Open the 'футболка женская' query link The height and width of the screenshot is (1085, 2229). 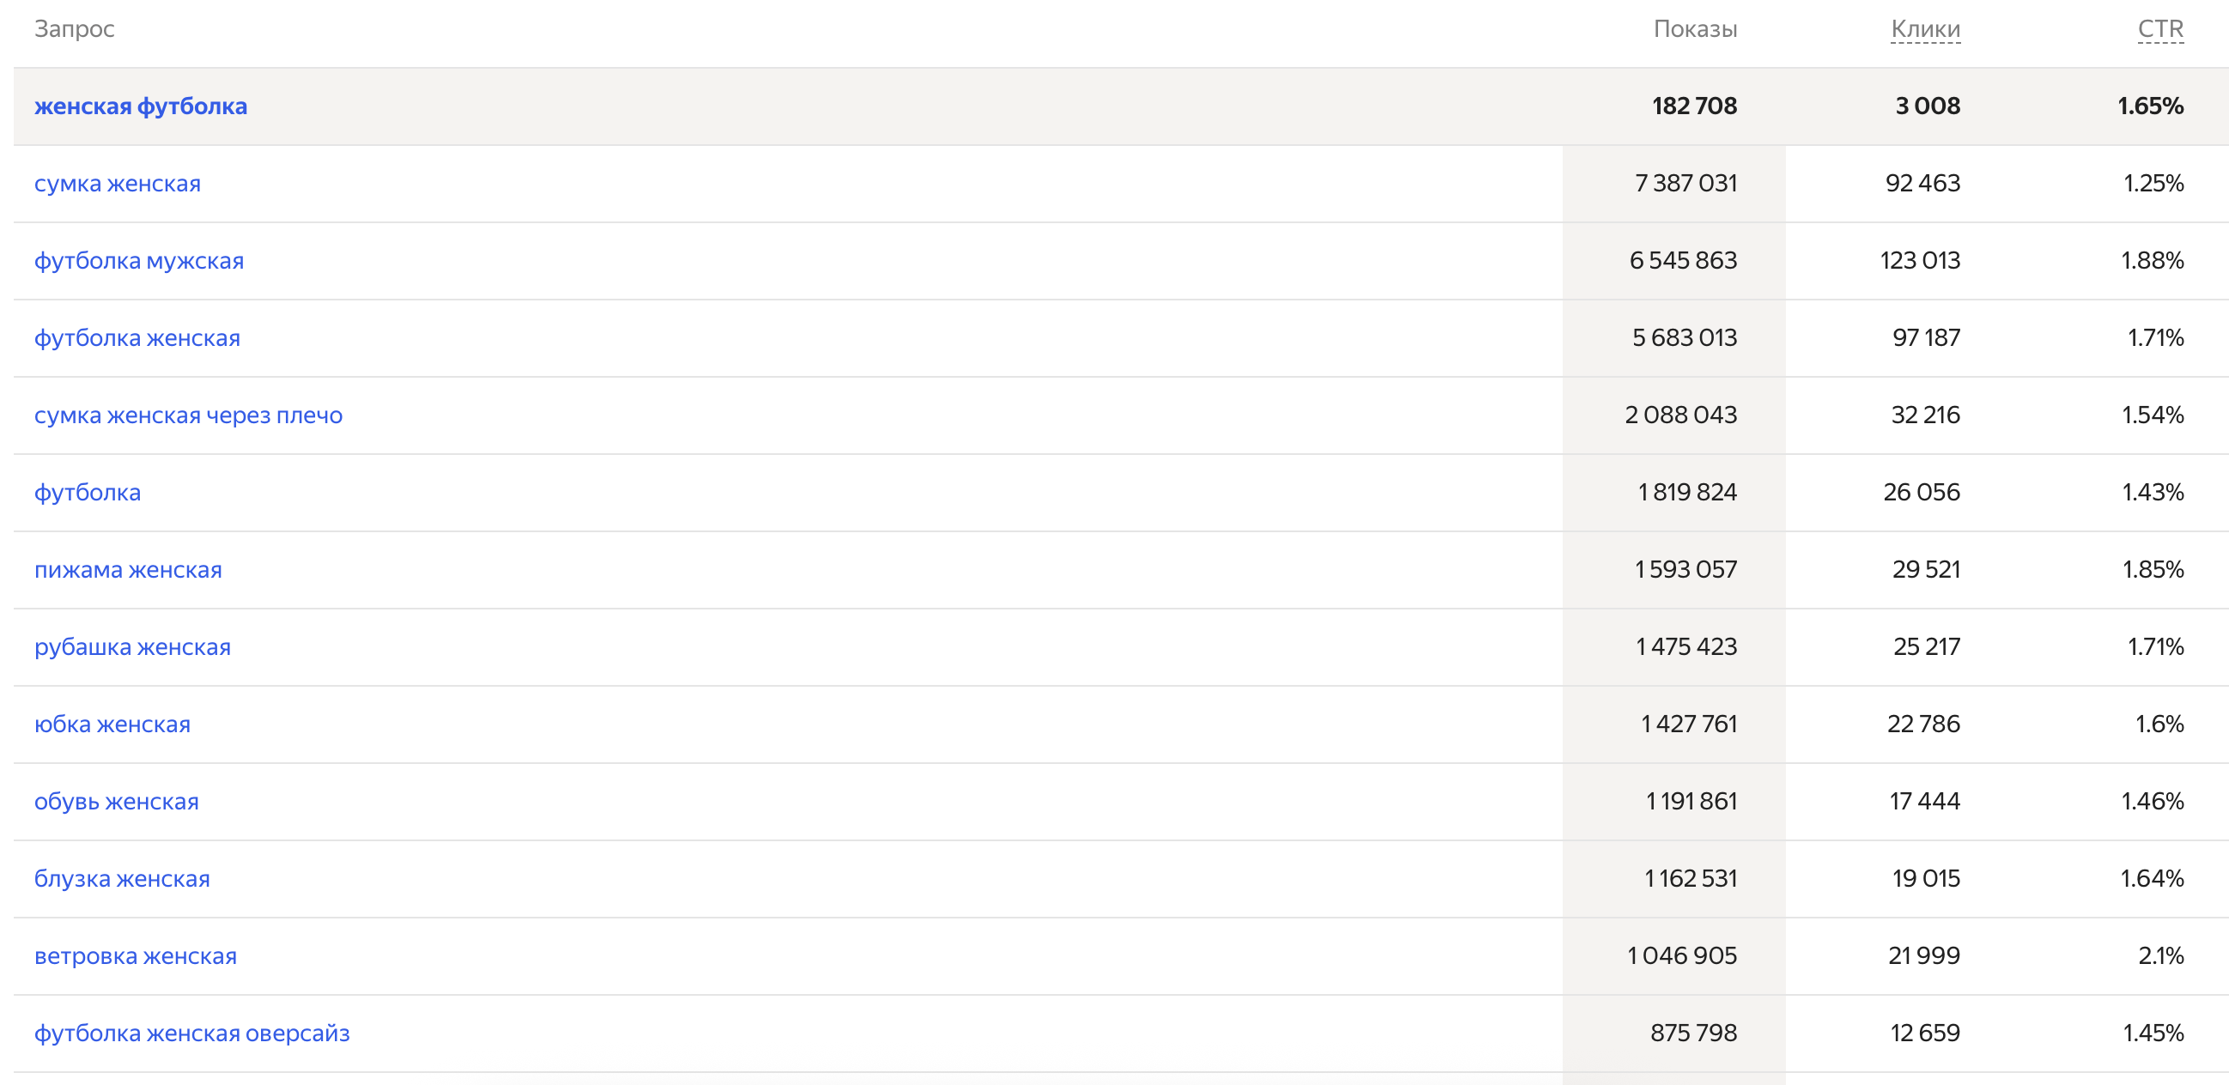coord(137,338)
